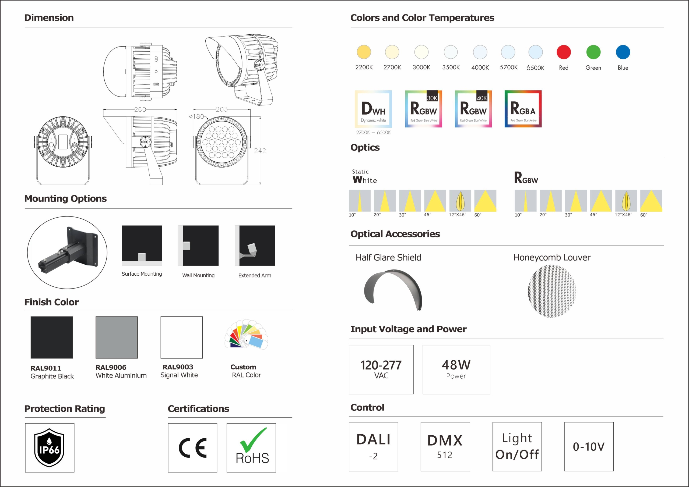This screenshot has width=689, height=487.
Task: Click the DMX 512 control box
Action: pyautogui.click(x=445, y=446)
